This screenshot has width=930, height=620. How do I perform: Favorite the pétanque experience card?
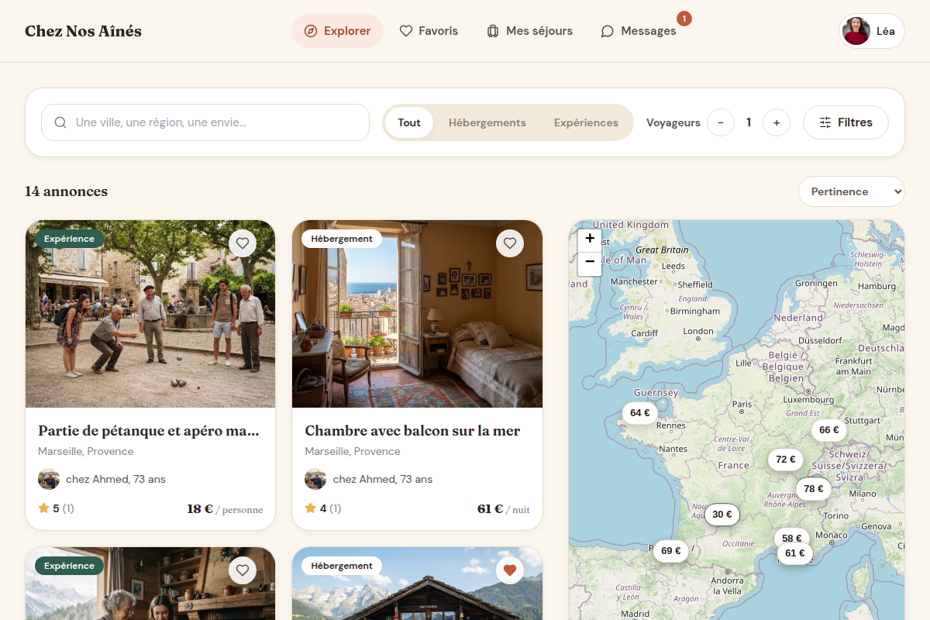coord(243,243)
